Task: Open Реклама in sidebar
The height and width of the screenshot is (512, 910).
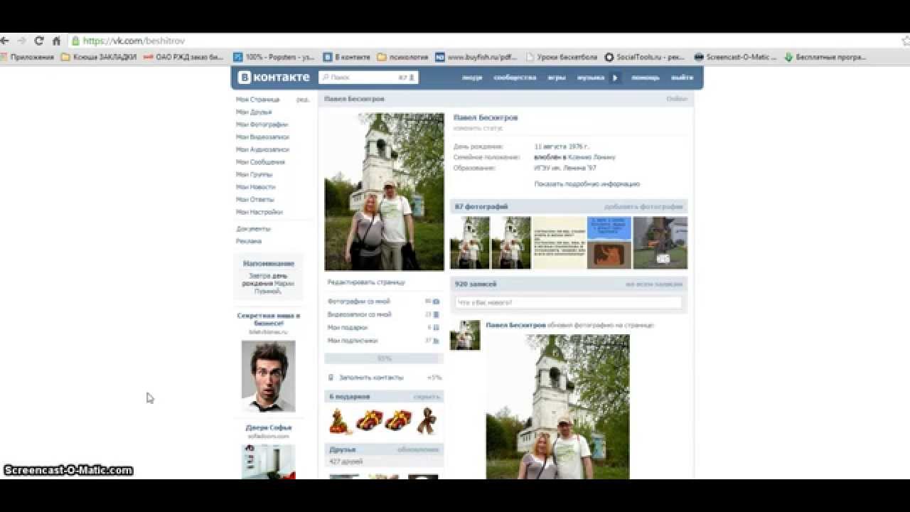Action: click(x=249, y=241)
